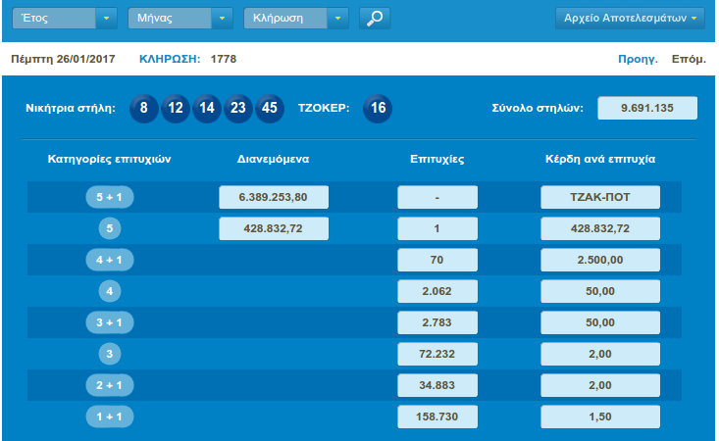
Task: Expand the Μήνας month dropdown
Action: pos(180,18)
